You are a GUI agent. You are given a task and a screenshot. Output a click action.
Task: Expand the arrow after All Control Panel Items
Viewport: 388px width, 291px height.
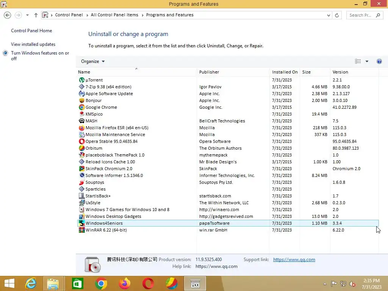142,15
